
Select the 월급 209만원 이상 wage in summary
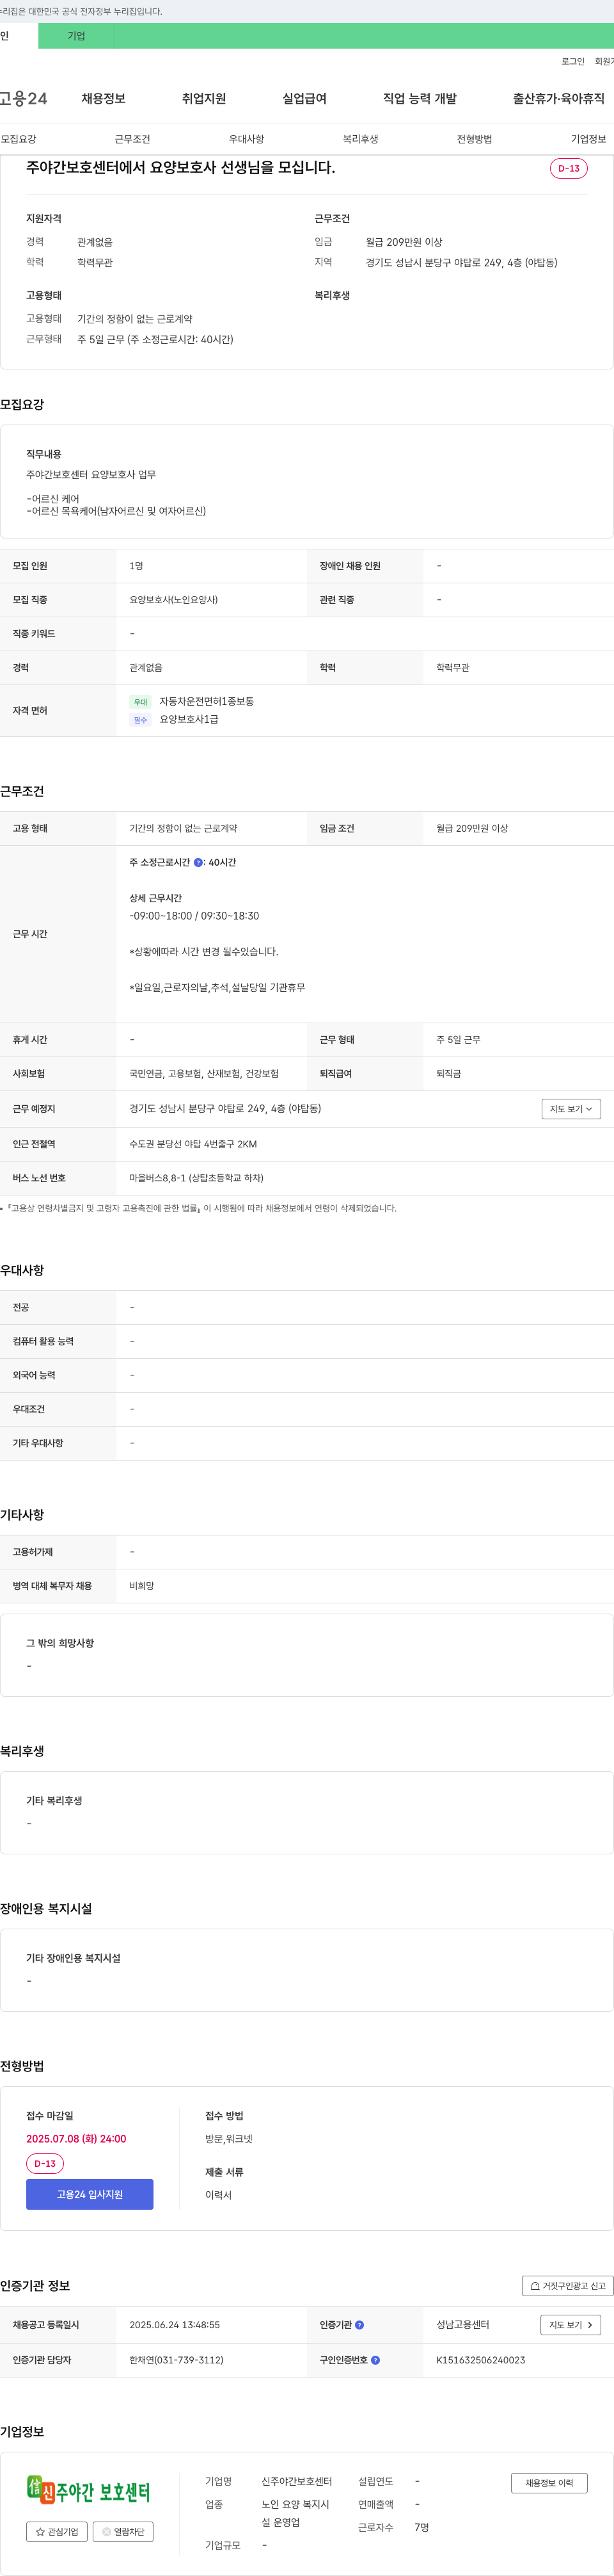coord(404,242)
